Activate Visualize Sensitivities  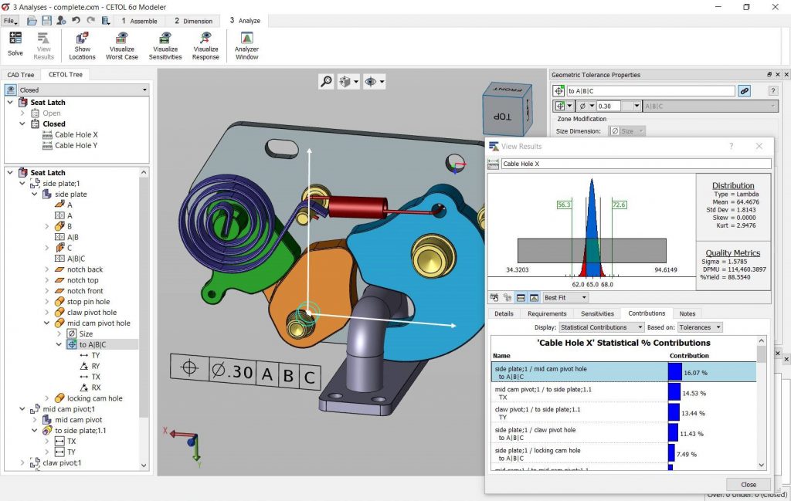(x=165, y=45)
